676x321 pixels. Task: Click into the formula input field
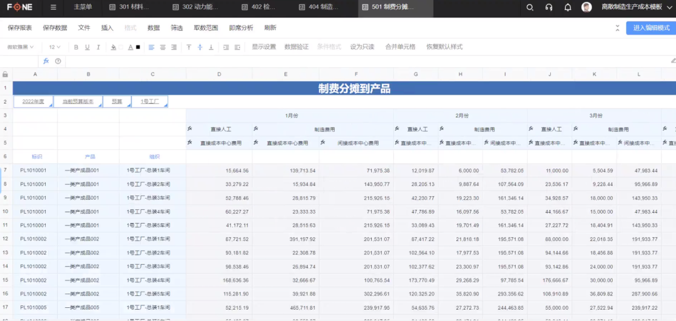tap(366, 61)
